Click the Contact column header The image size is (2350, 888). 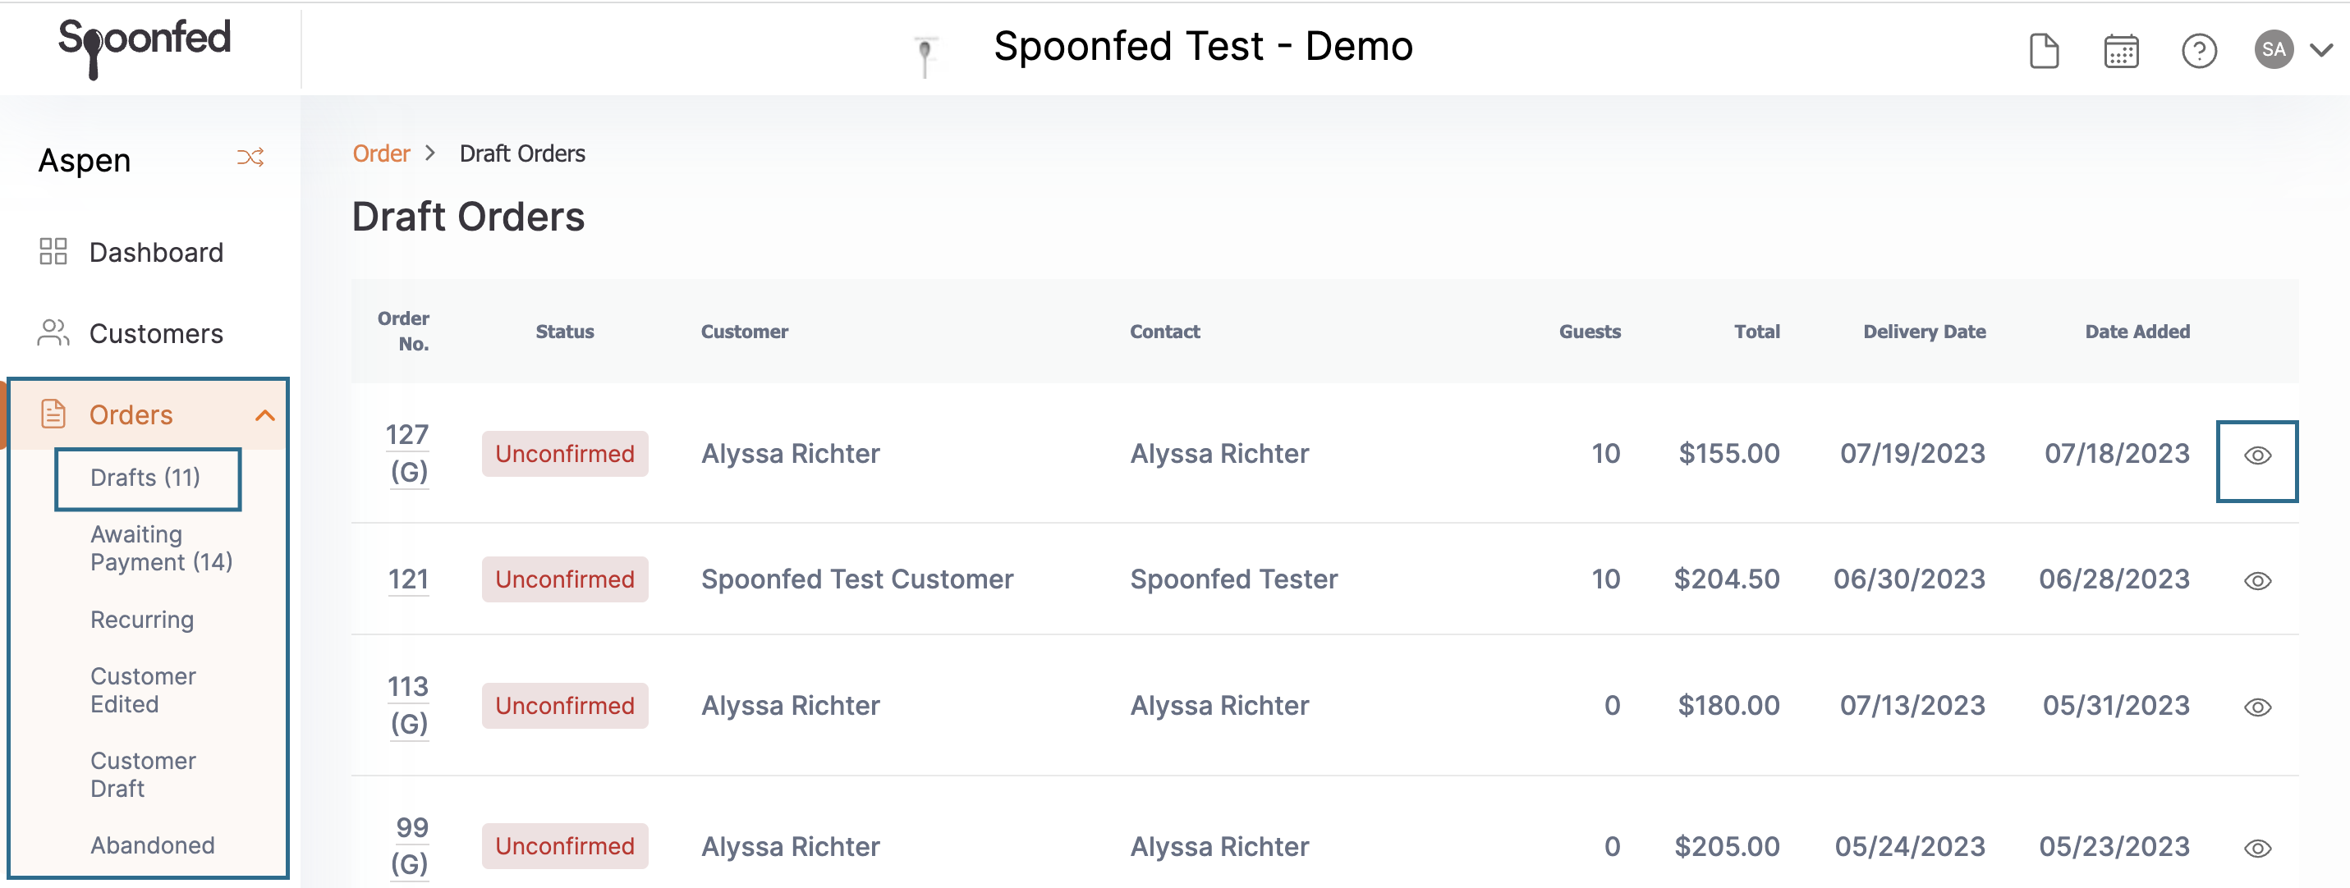pos(1165,332)
